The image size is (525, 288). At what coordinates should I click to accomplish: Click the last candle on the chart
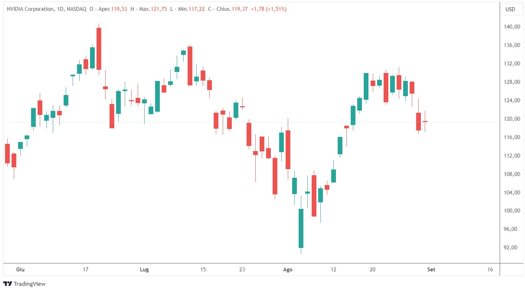(x=425, y=122)
